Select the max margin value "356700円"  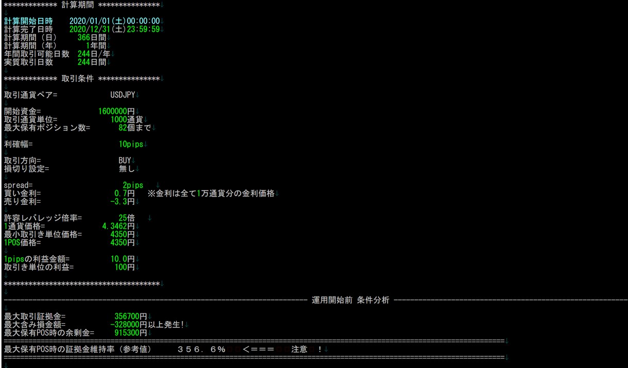pos(131,318)
